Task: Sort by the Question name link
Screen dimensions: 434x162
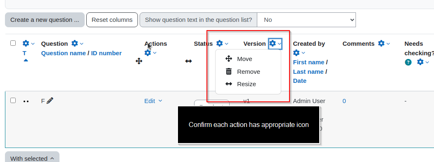Action: (63, 53)
